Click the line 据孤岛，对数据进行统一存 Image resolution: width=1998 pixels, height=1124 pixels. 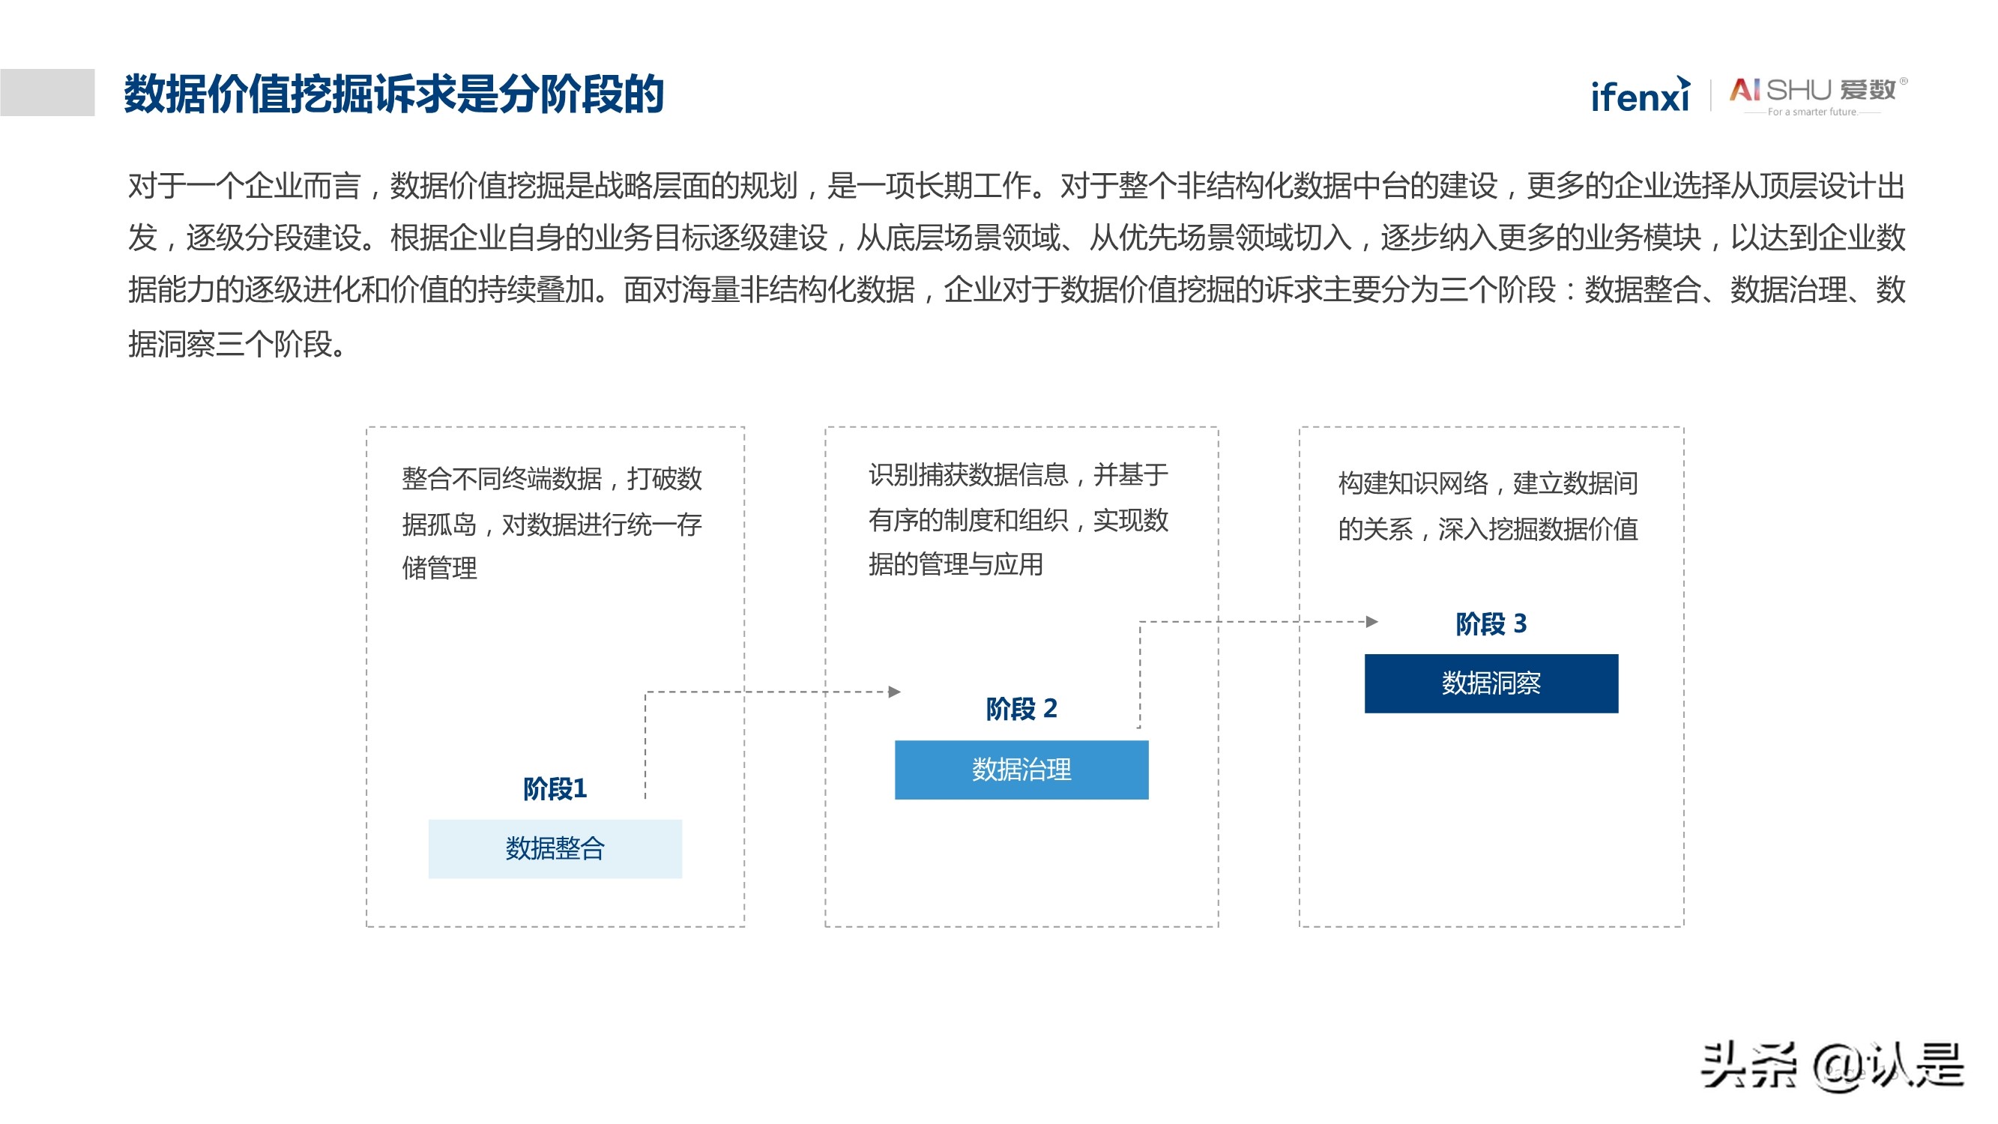pyautogui.click(x=552, y=525)
